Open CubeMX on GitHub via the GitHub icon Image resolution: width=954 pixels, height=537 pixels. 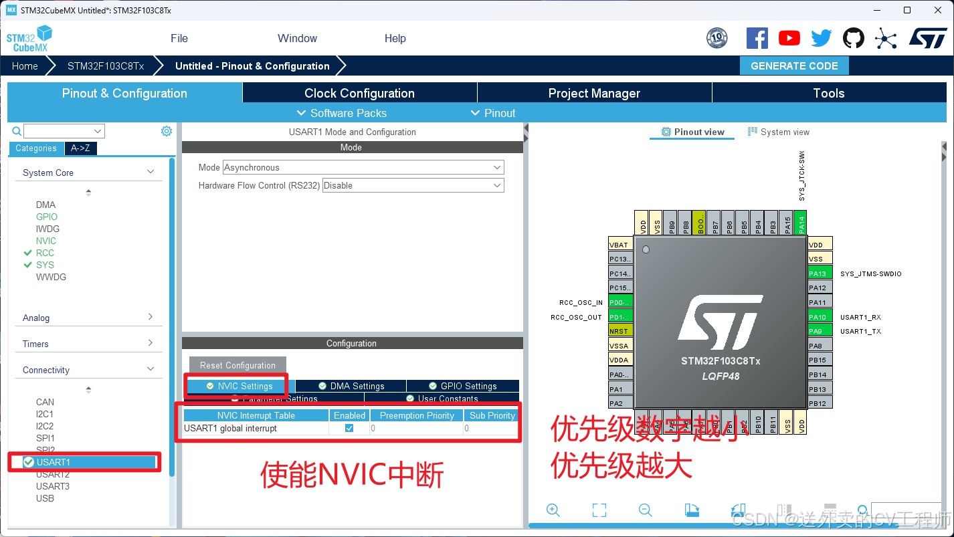(853, 38)
